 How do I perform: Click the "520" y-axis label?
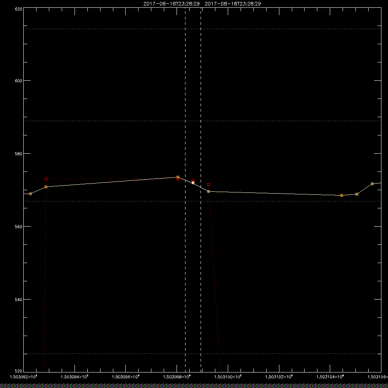[x=19, y=371]
